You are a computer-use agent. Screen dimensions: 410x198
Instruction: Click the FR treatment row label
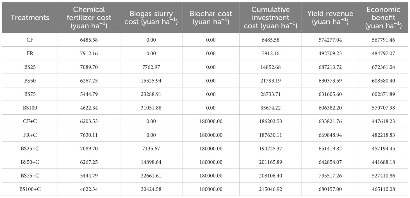30,53
